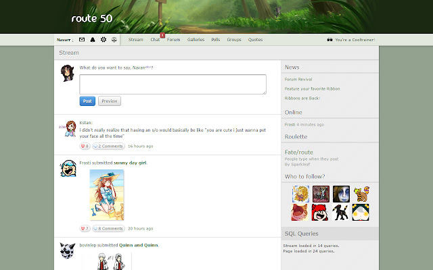Open the Navarr user dropdown

tap(65, 40)
